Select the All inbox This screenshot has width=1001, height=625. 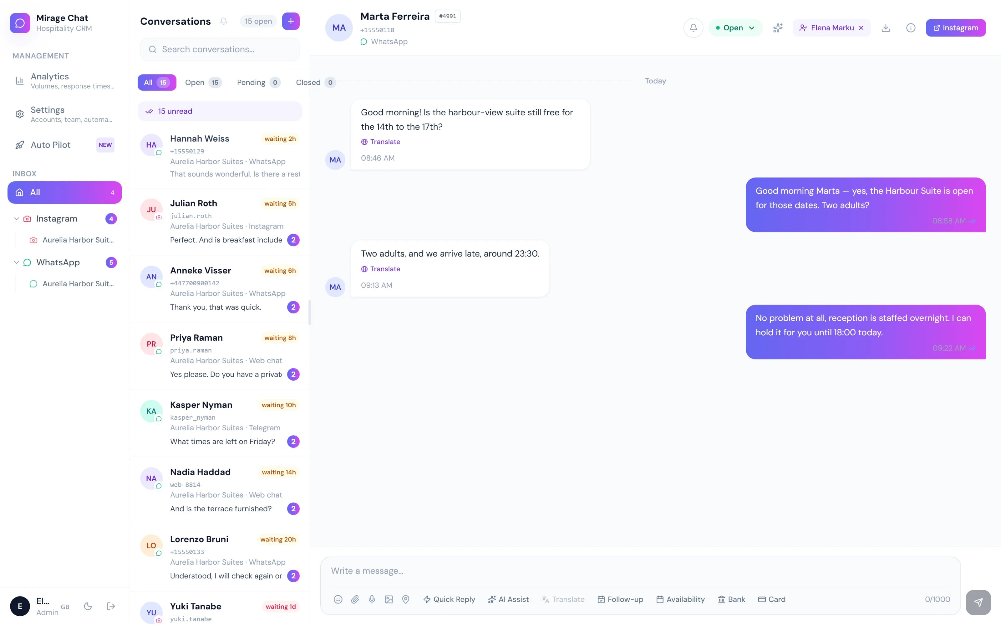point(64,192)
